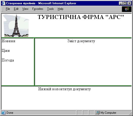Click the Windows logo throbber icon

coord(127,9)
